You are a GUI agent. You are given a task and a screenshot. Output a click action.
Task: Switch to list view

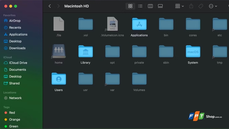pyautogui.click(x=140, y=6)
